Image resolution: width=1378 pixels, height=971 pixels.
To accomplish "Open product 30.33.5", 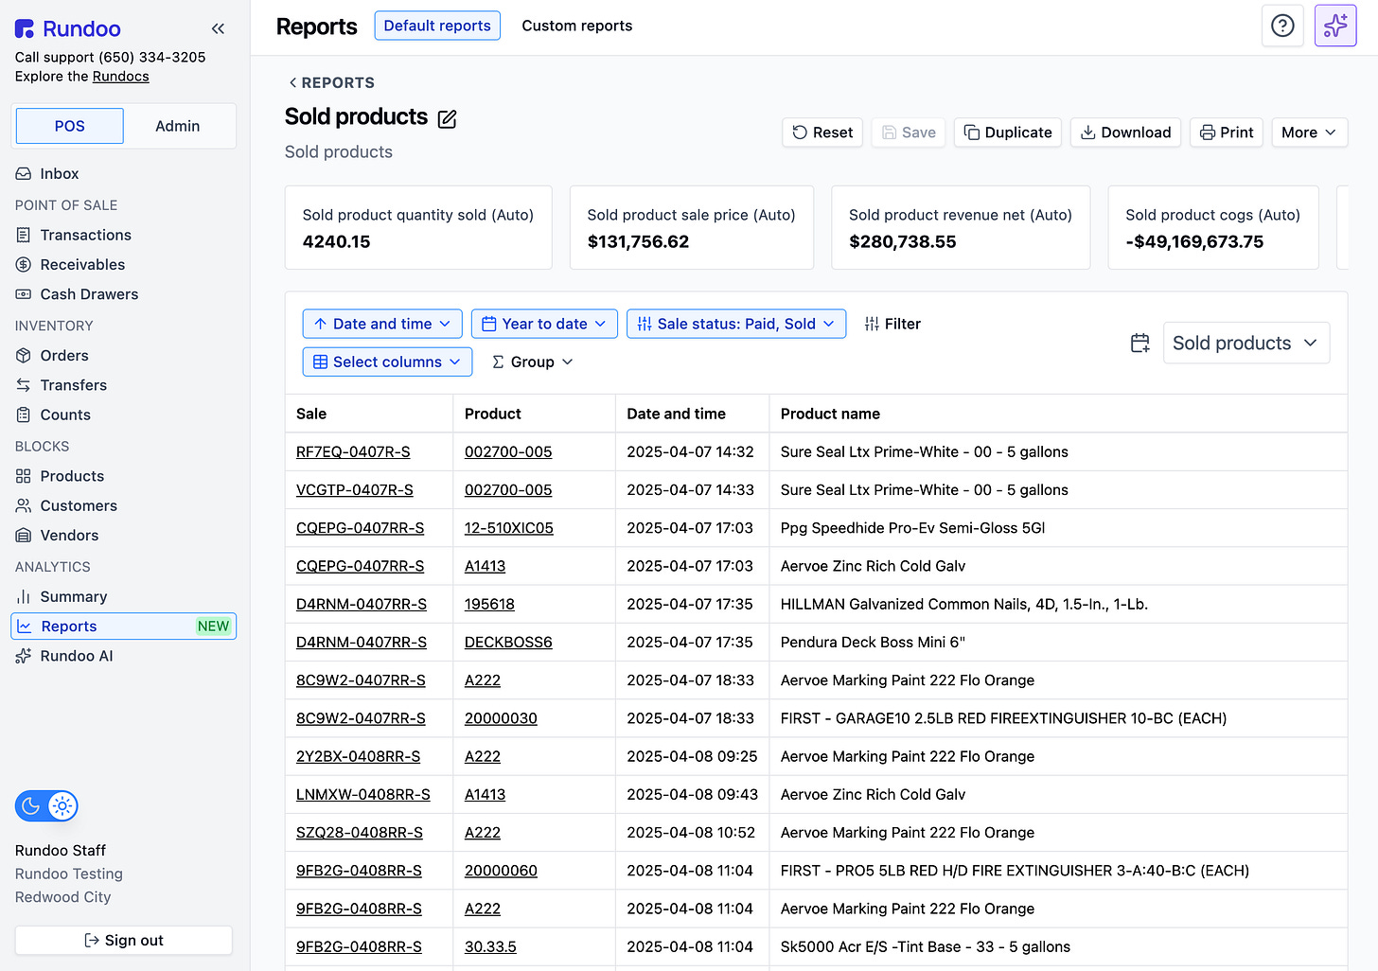I will coord(490,946).
